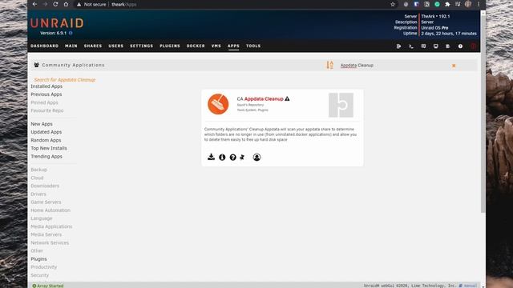This screenshot has width=513, height=288.
Task: Open the New Apps category
Action: tap(42, 124)
